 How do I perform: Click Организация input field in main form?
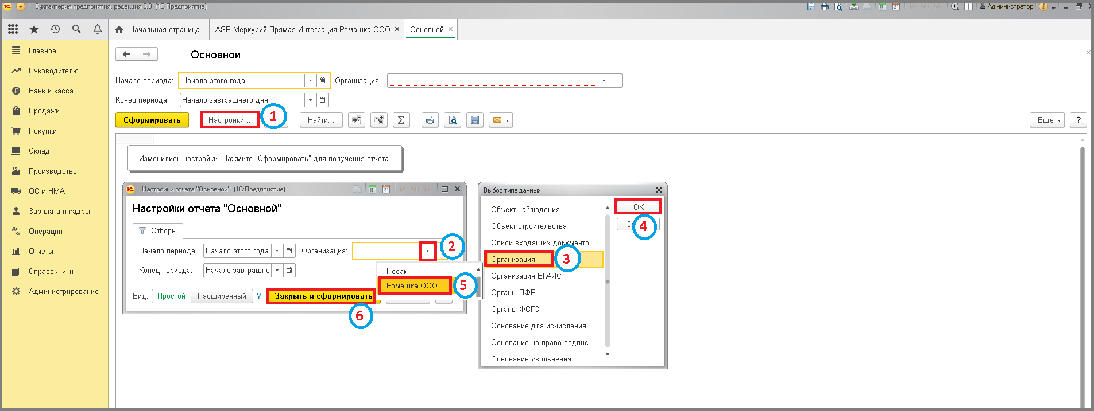(493, 81)
